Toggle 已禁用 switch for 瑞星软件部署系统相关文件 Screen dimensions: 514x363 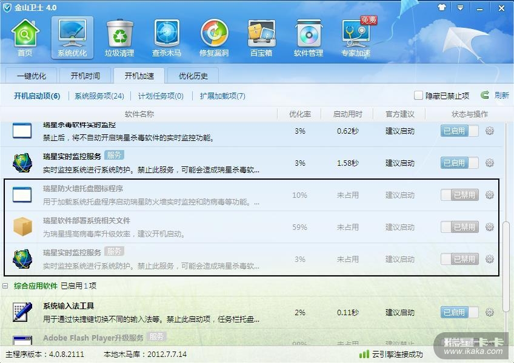459,227
